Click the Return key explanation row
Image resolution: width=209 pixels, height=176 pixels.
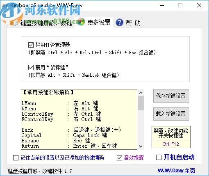coord(69,146)
